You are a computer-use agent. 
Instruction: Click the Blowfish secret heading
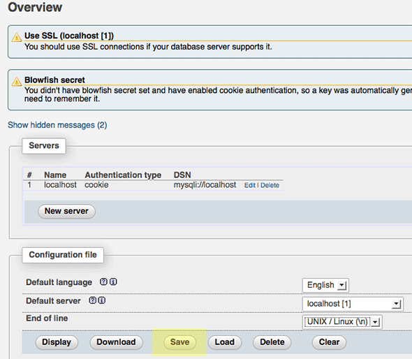tap(54, 80)
